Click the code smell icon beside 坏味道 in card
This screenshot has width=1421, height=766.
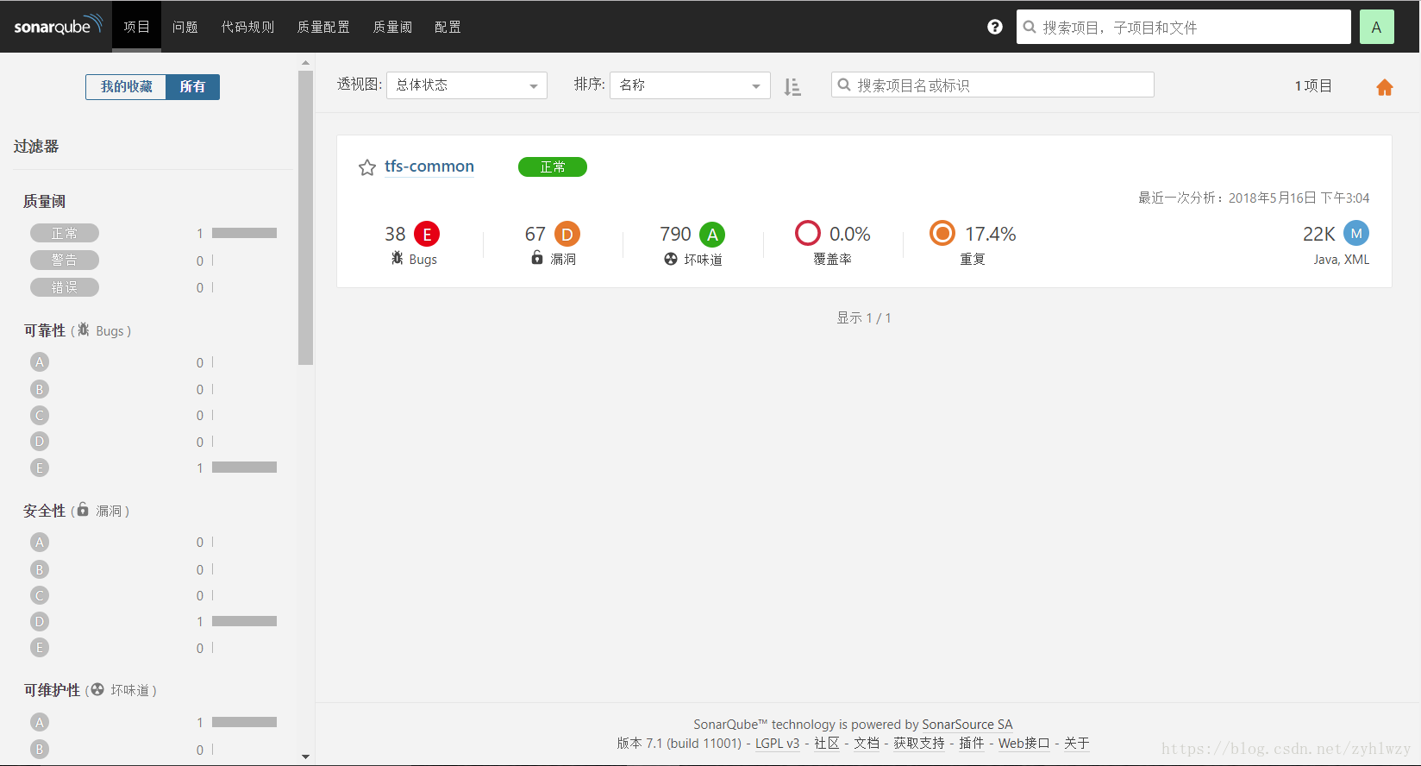671,258
